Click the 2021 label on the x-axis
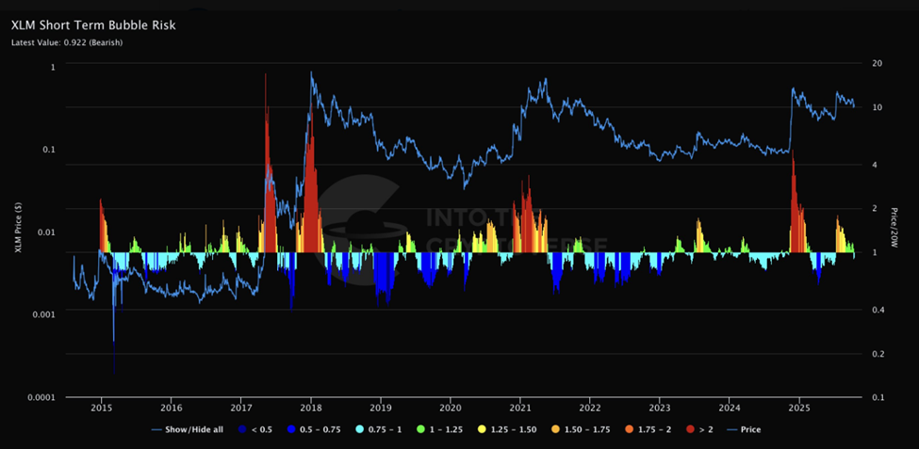 (520, 407)
